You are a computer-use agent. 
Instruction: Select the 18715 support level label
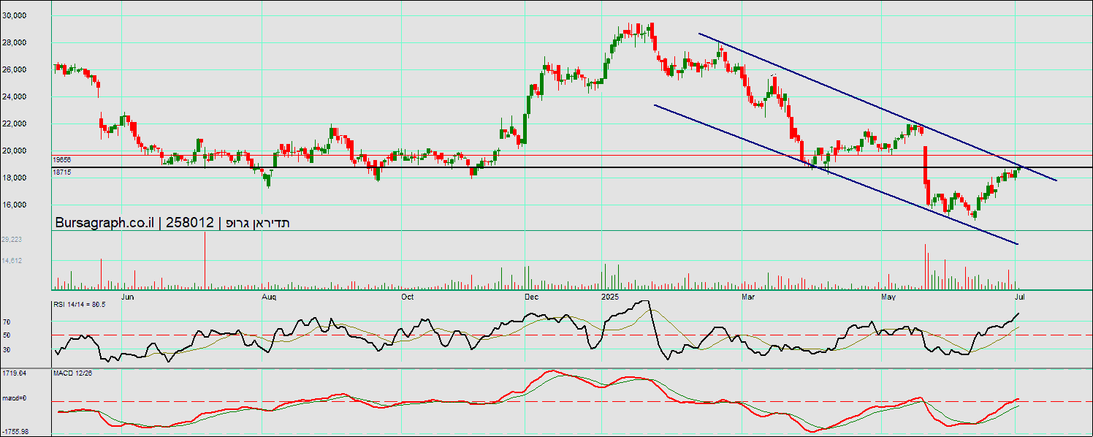pyautogui.click(x=61, y=172)
